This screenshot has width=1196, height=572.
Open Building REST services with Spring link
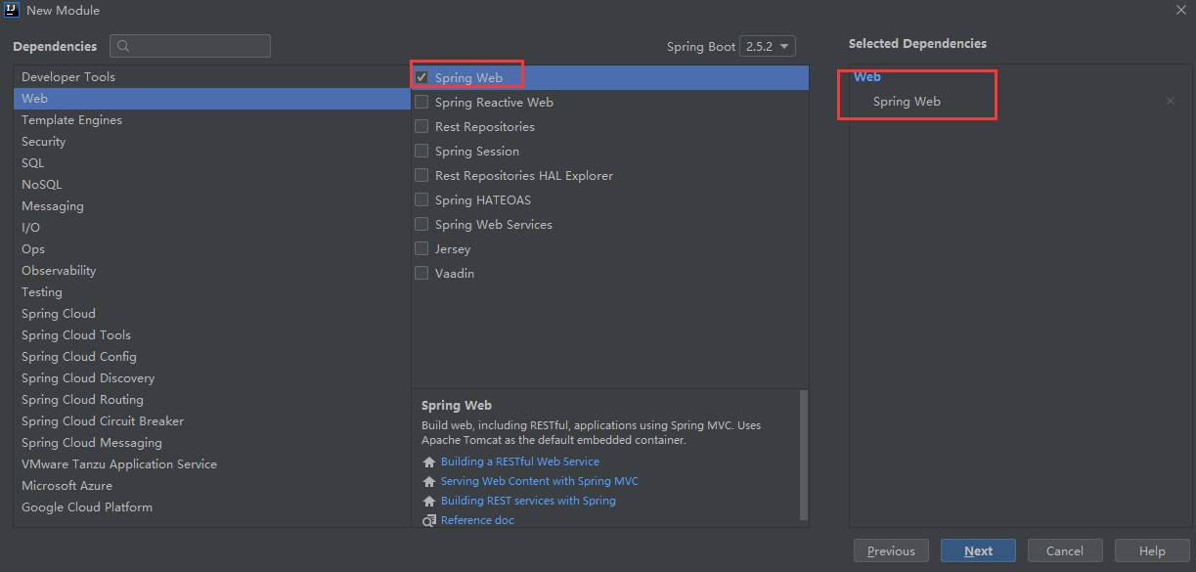point(528,501)
